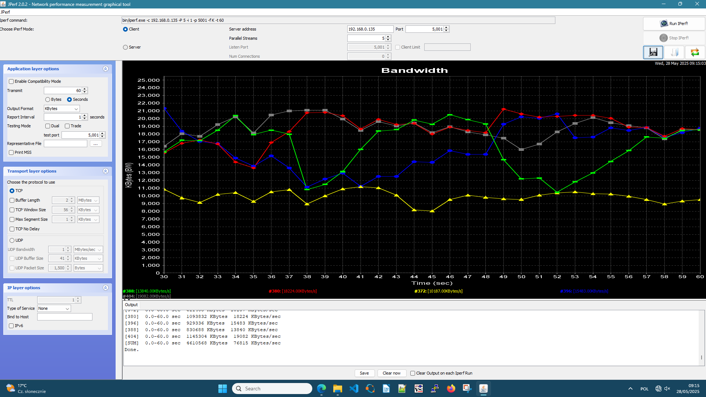Increase Report Interval with the up arrow
The width and height of the screenshot is (706, 397).
tap(85, 116)
